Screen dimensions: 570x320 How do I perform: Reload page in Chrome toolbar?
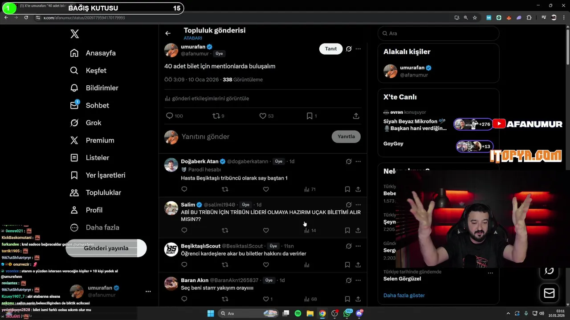pos(26,17)
